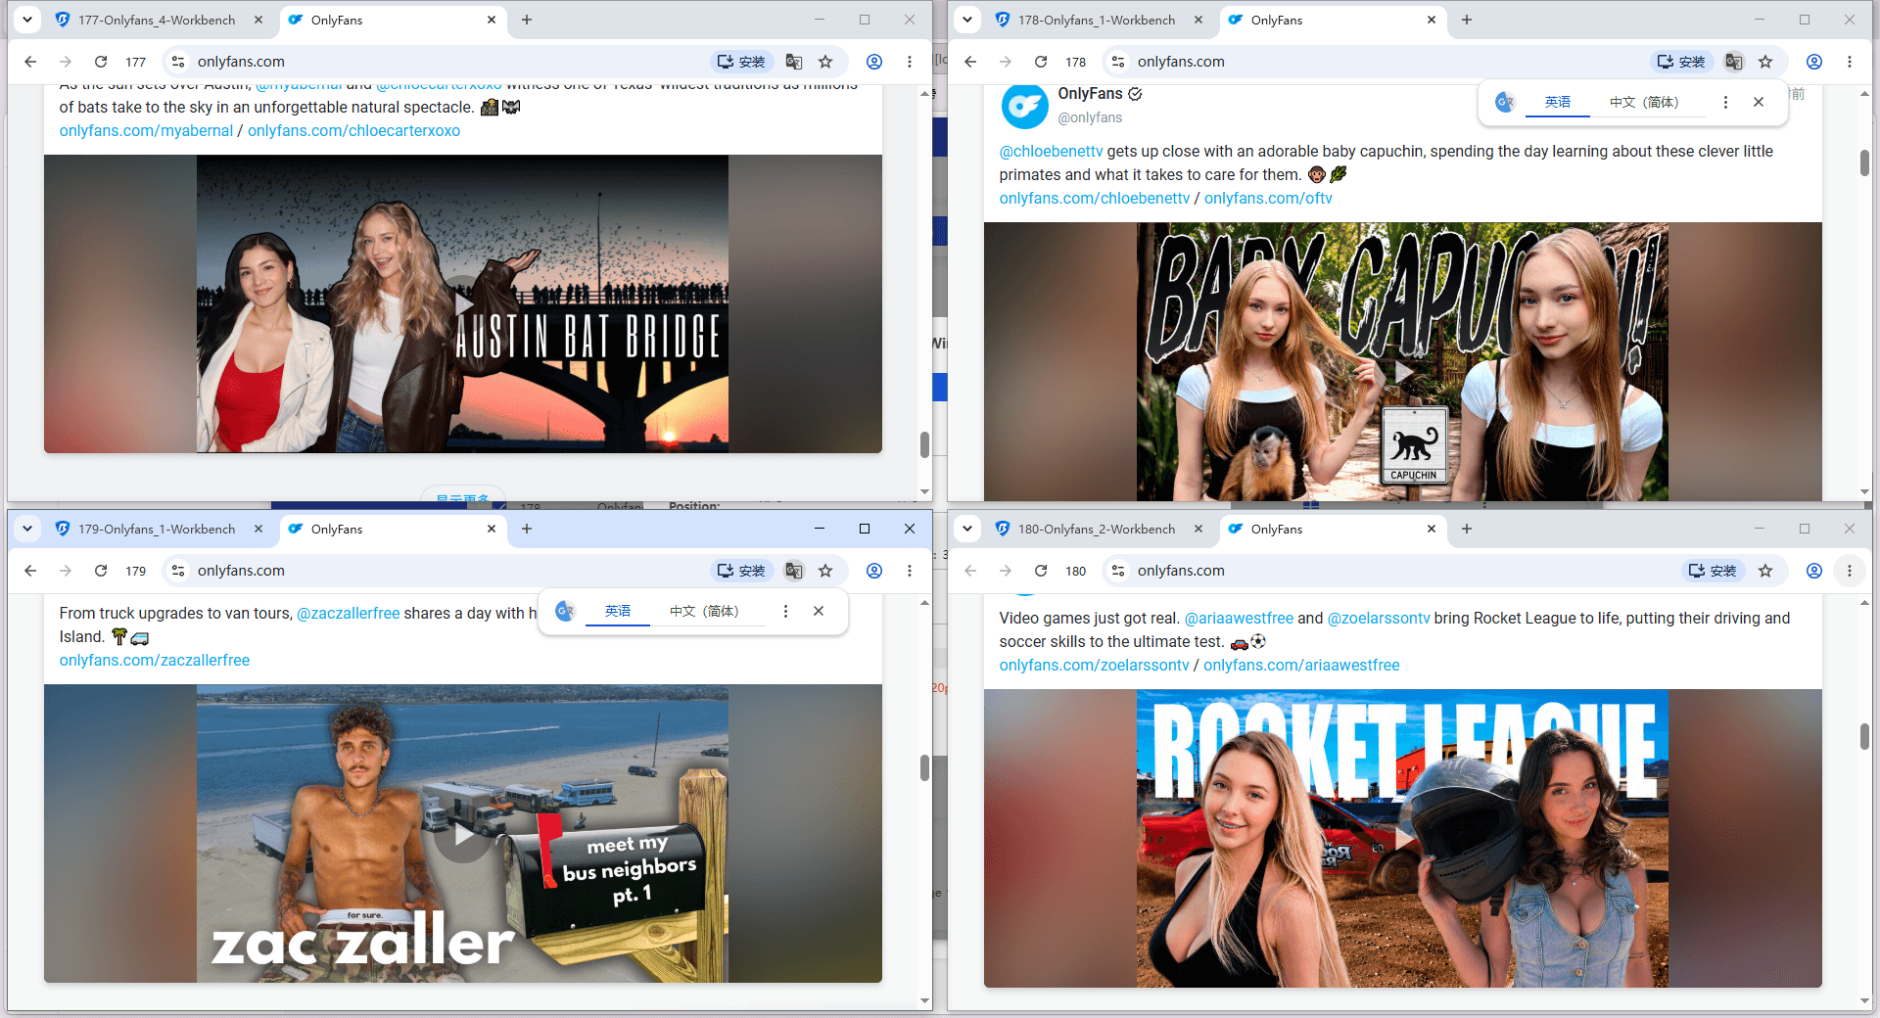The image size is (1880, 1018).
Task: Go back in window 178
Action: click(x=970, y=62)
